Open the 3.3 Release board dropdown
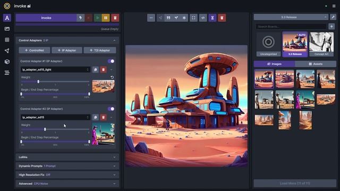Screen dimensions: 340x191 click(291, 17)
